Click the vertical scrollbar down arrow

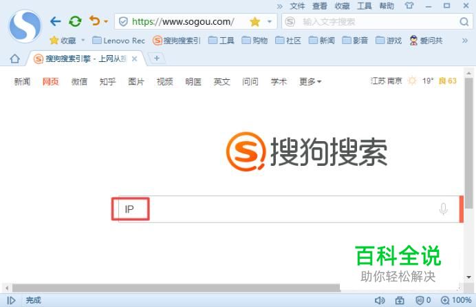pos(469,277)
